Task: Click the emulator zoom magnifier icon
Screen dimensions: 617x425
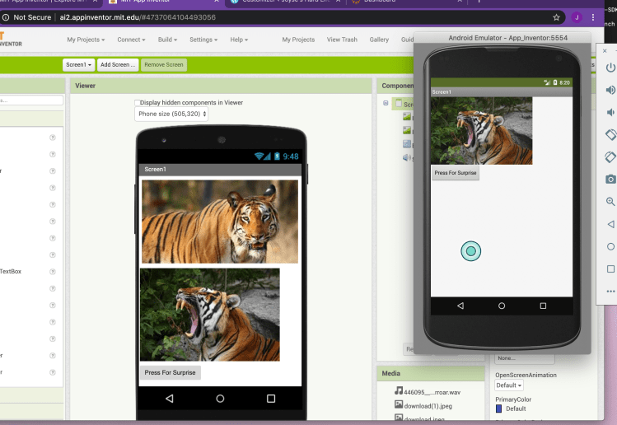Action: tap(610, 201)
